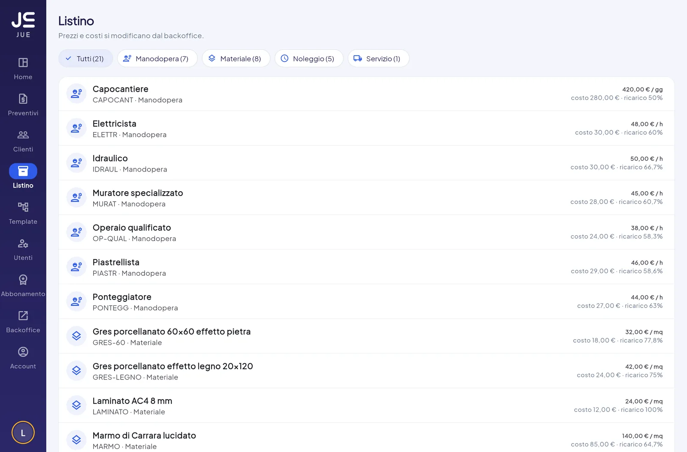The height and width of the screenshot is (452, 687).
Task: Select the Idraulico item name
Action: click(x=110, y=159)
